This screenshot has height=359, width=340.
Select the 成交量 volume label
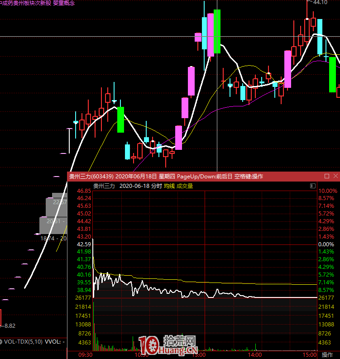(185, 186)
